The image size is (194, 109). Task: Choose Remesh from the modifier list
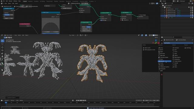click(165, 61)
